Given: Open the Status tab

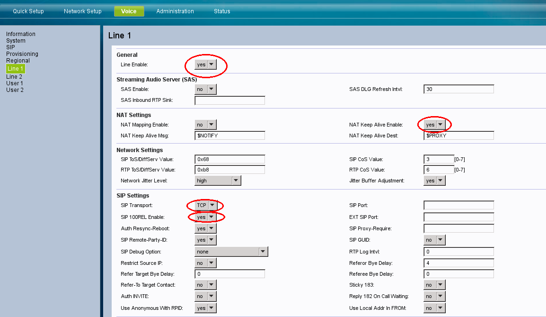Looking at the screenshot, I should click(x=222, y=11).
